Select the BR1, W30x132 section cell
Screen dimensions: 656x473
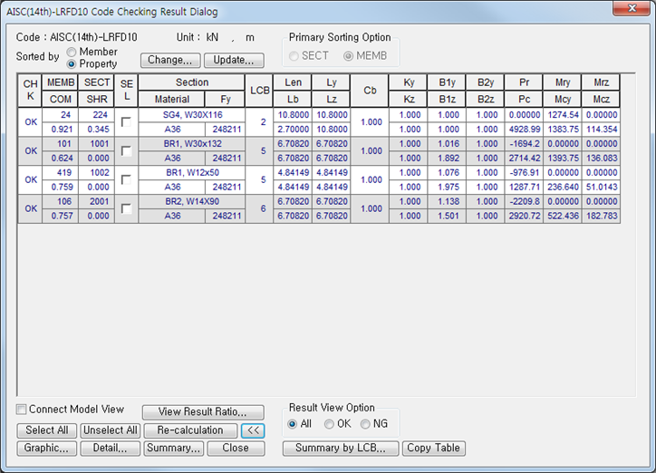point(192,144)
